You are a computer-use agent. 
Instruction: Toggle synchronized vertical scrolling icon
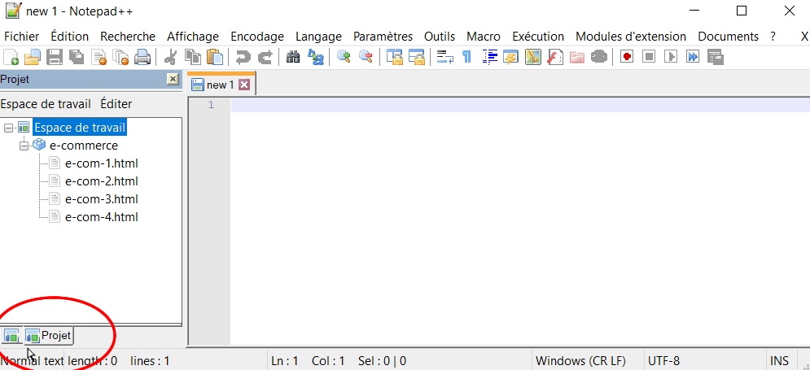click(x=395, y=57)
